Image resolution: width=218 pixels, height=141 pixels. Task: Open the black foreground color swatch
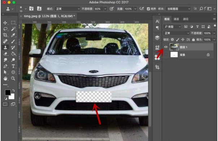click(8, 93)
